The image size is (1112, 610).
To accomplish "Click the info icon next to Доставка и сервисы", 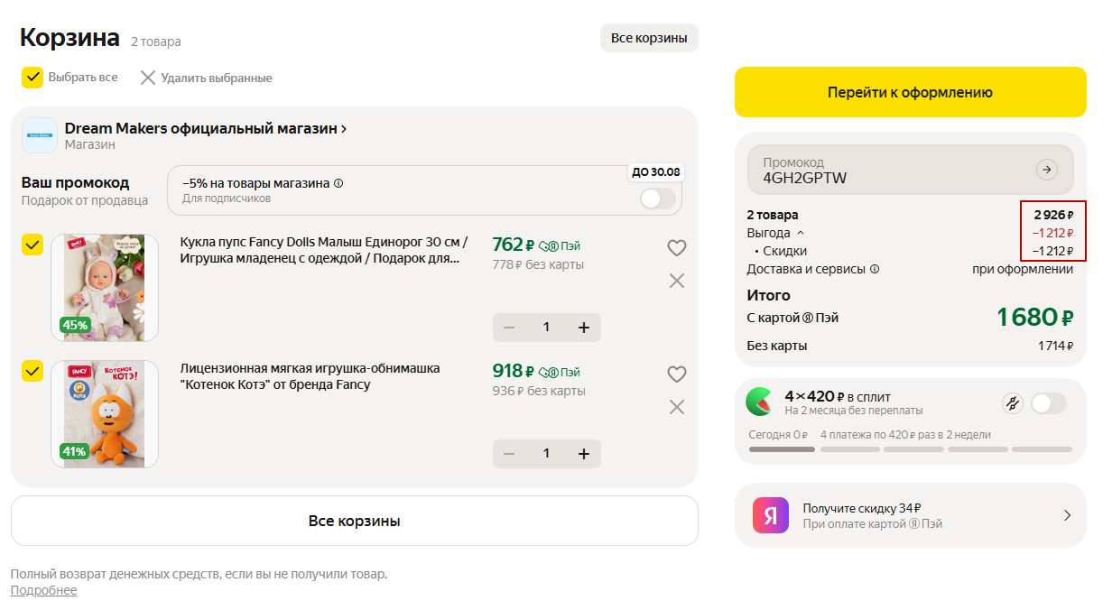I will click(874, 269).
